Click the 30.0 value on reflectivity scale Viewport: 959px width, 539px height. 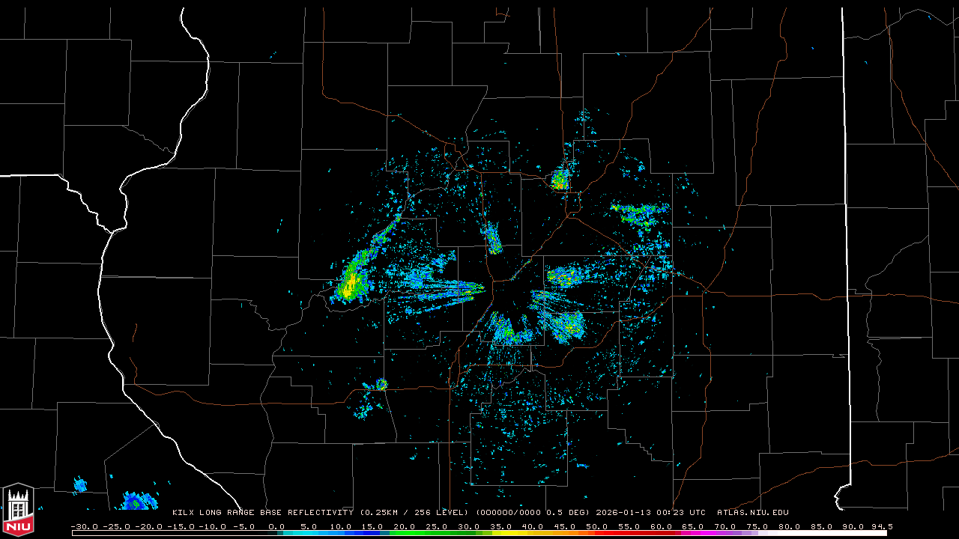click(468, 526)
